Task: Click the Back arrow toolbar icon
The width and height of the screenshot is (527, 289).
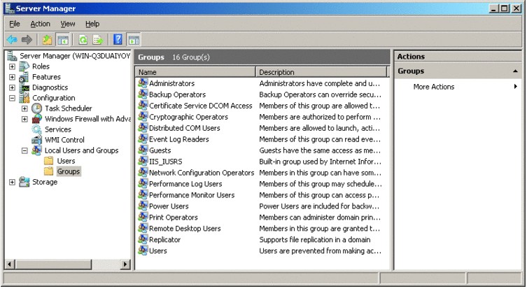Action: [x=12, y=40]
